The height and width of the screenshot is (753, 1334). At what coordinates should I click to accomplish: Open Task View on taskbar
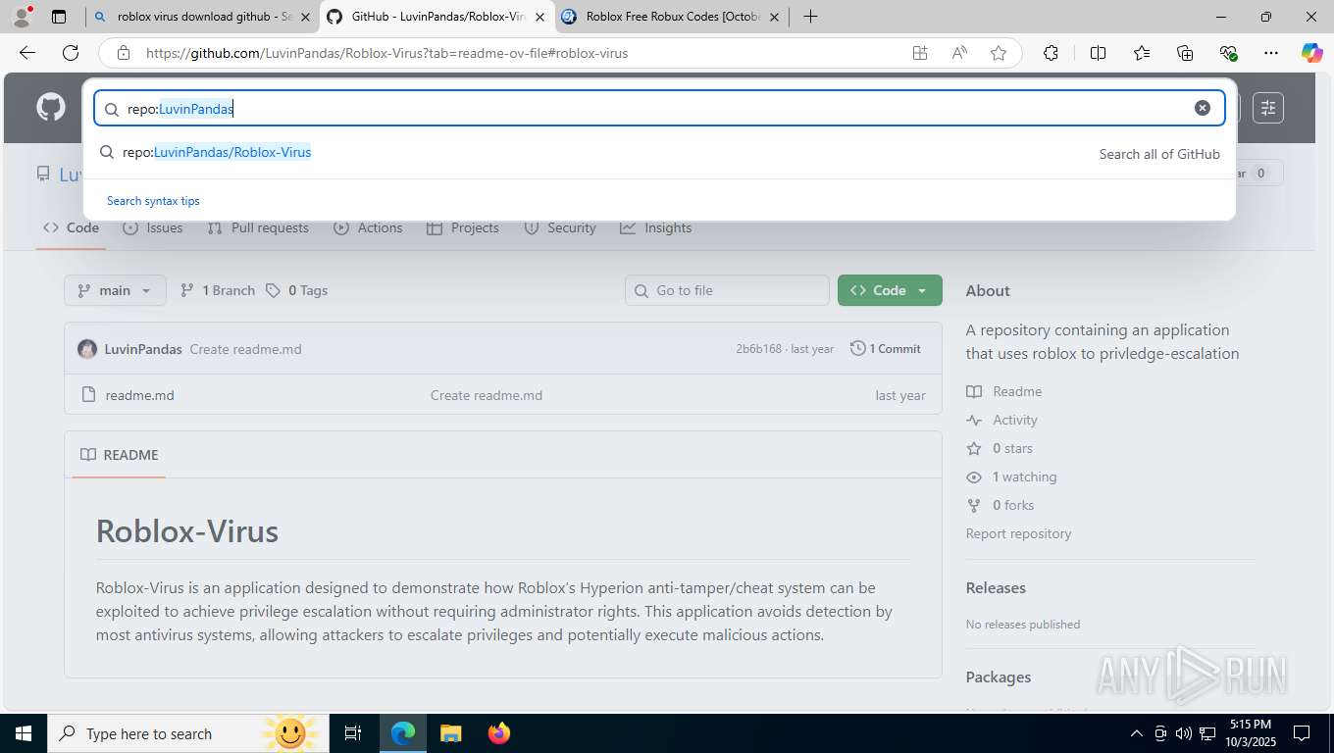point(353,733)
